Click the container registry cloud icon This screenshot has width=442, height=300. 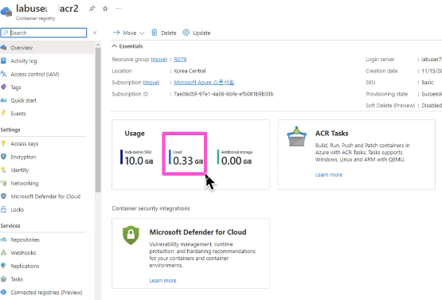6,11
